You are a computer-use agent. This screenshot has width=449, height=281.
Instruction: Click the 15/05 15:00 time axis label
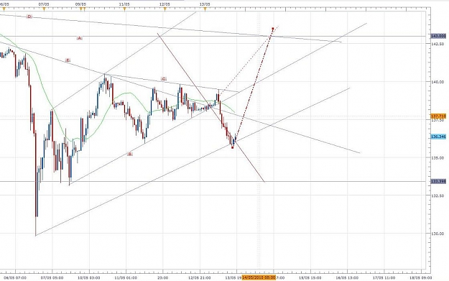point(310,277)
